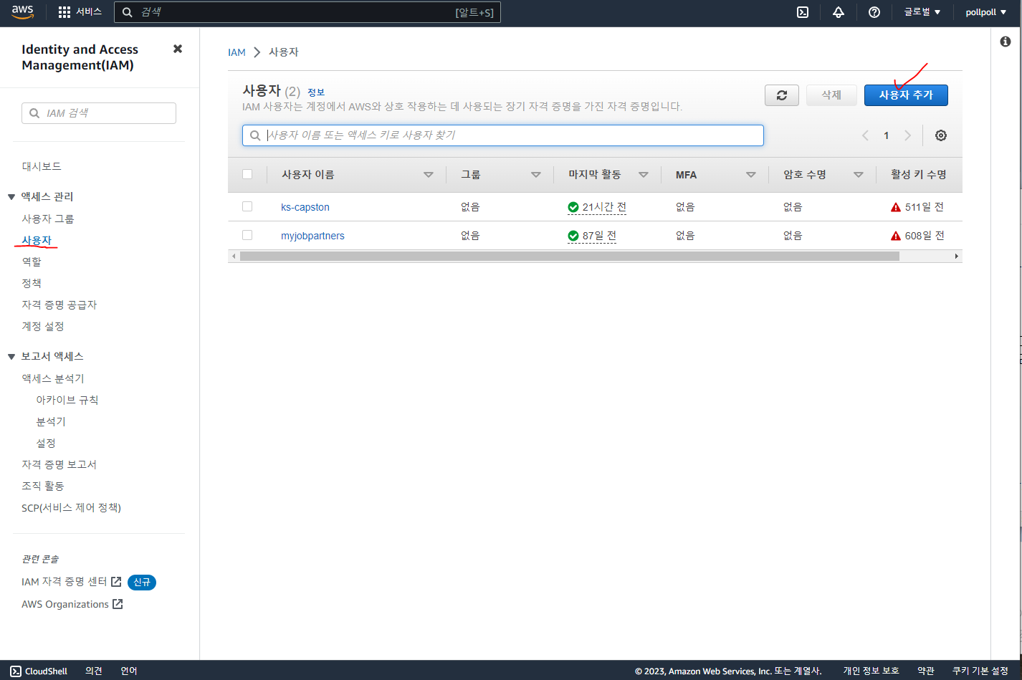This screenshot has width=1022, height=680.
Task: Click the refresh users button
Action: (782, 95)
